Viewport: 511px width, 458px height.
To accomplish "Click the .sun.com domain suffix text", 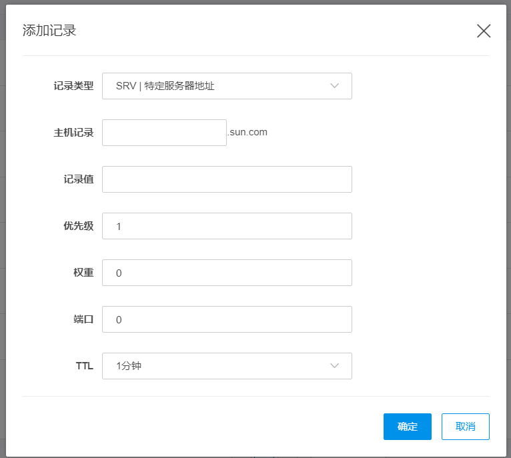I will pyautogui.click(x=247, y=132).
